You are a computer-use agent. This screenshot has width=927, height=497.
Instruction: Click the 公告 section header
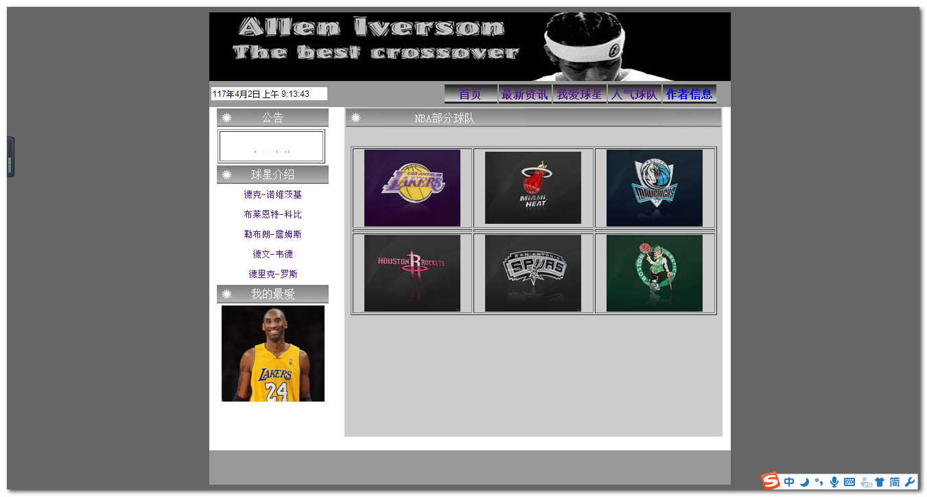coord(272,117)
